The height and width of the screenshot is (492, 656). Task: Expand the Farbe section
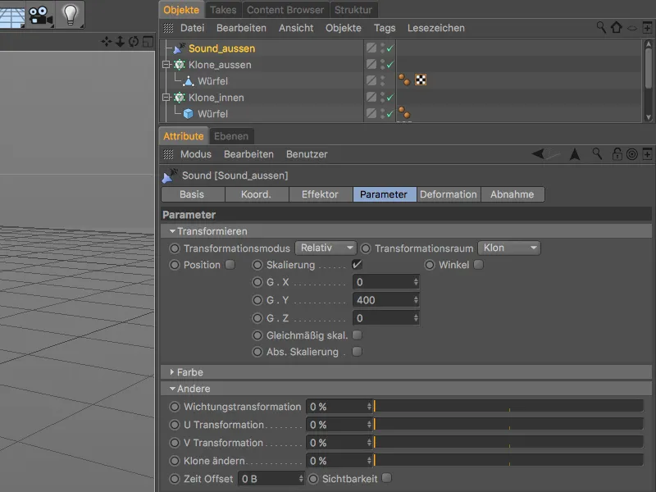click(172, 372)
